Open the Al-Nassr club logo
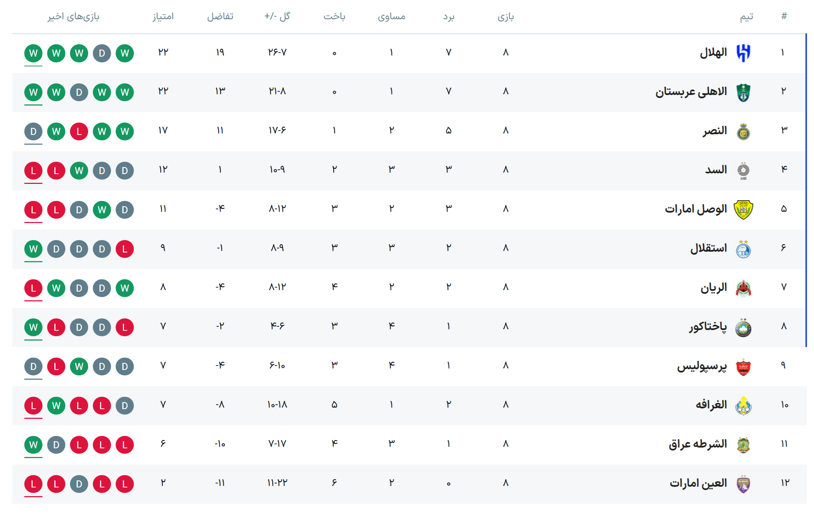 pos(743,132)
